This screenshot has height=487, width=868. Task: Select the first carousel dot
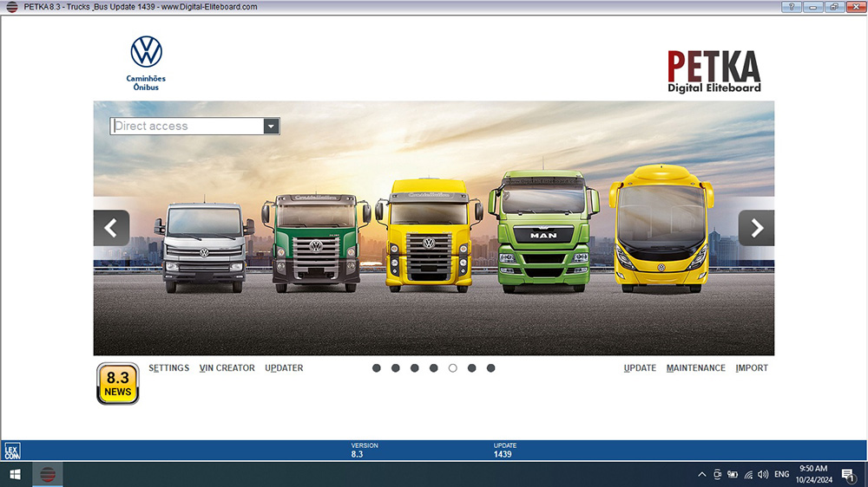point(377,368)
